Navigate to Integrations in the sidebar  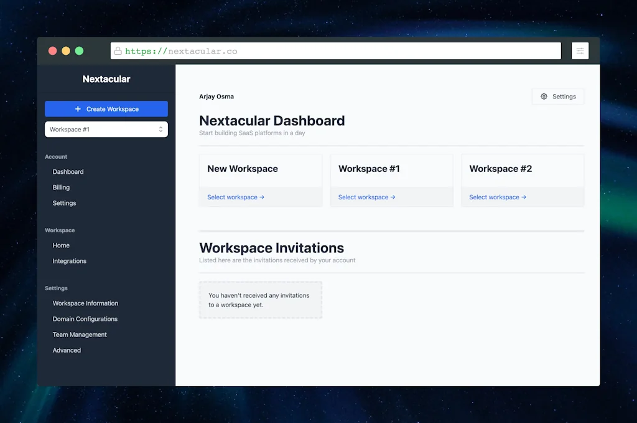click(69, 261)
